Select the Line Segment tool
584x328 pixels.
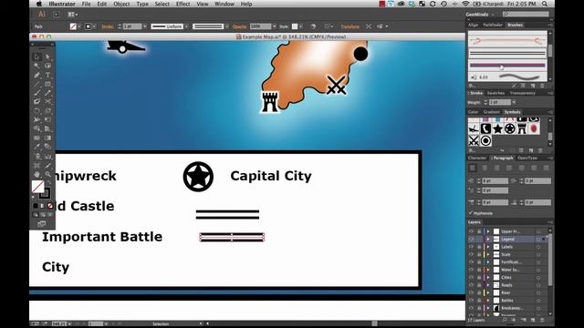click(36, 84)
